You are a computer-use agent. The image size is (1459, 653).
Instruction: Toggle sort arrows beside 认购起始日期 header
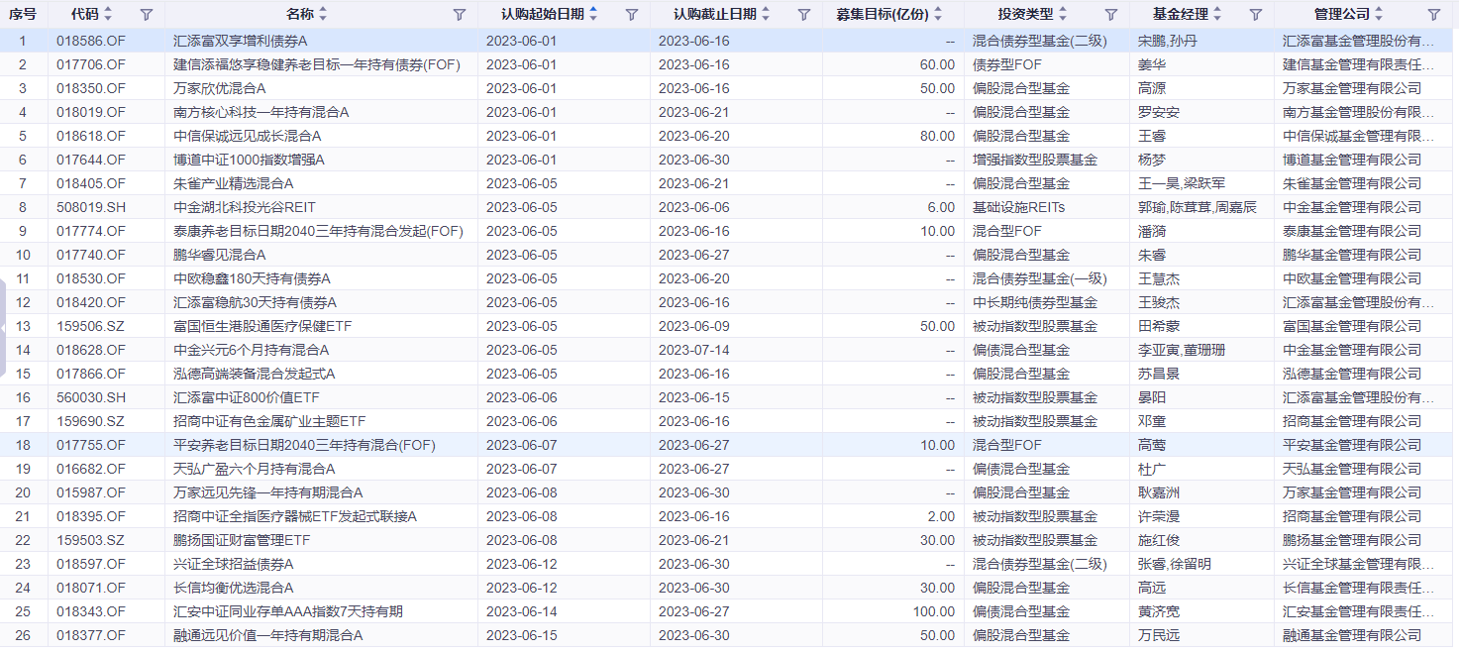[x=593, y=15]
